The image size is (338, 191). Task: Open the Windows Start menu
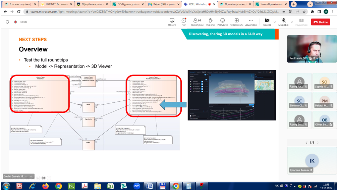point(6,186)
